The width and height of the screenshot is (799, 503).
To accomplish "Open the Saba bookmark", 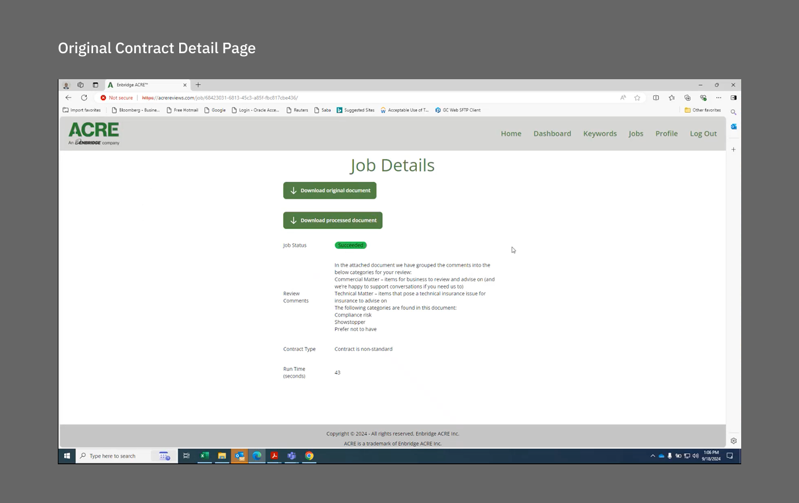I will [x=323, y=110].
